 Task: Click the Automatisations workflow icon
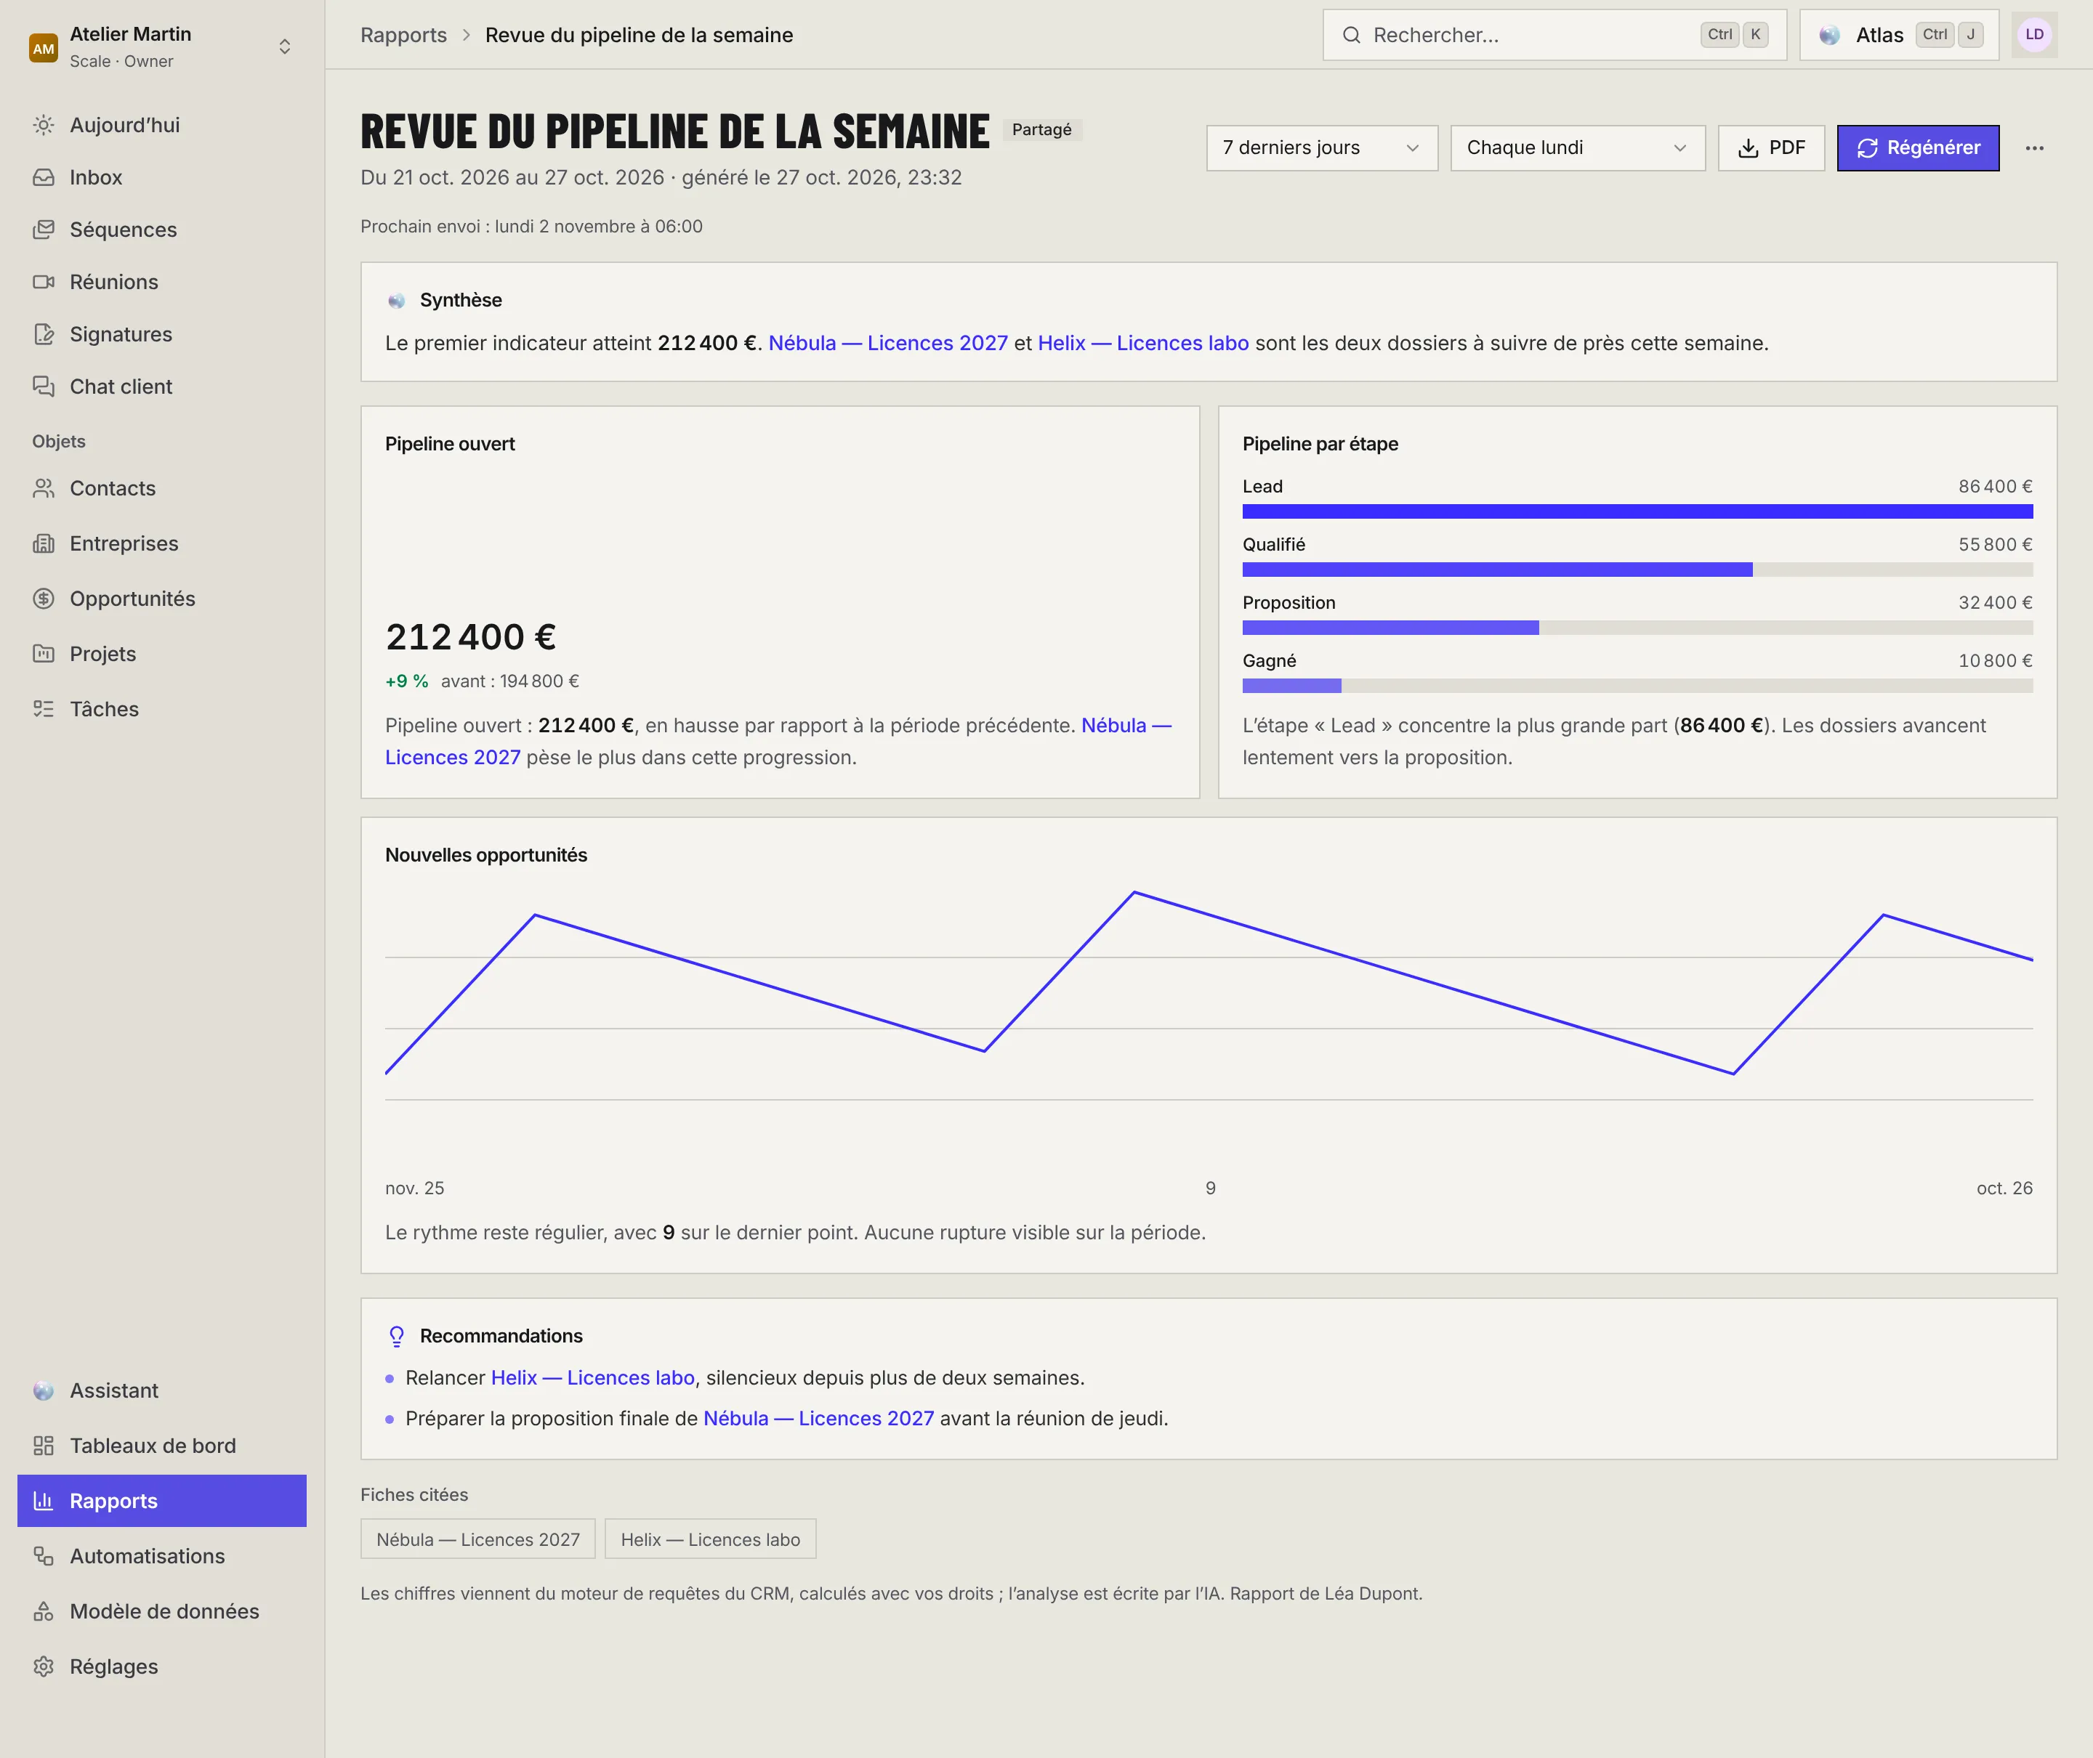43,1557
